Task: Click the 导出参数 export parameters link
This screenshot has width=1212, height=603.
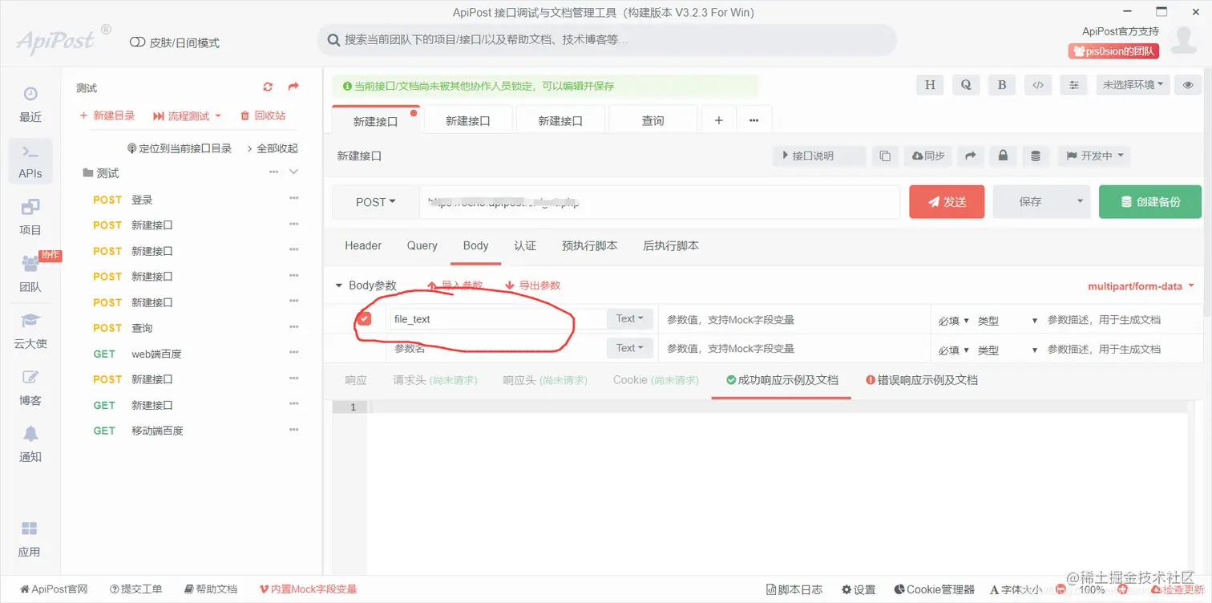Action: tap(532, 286)
